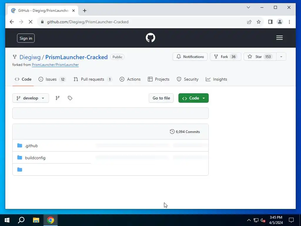Switch to the Security tab
Image resolution: width=301 pixels, height=226 pixels.
(188, 79)
